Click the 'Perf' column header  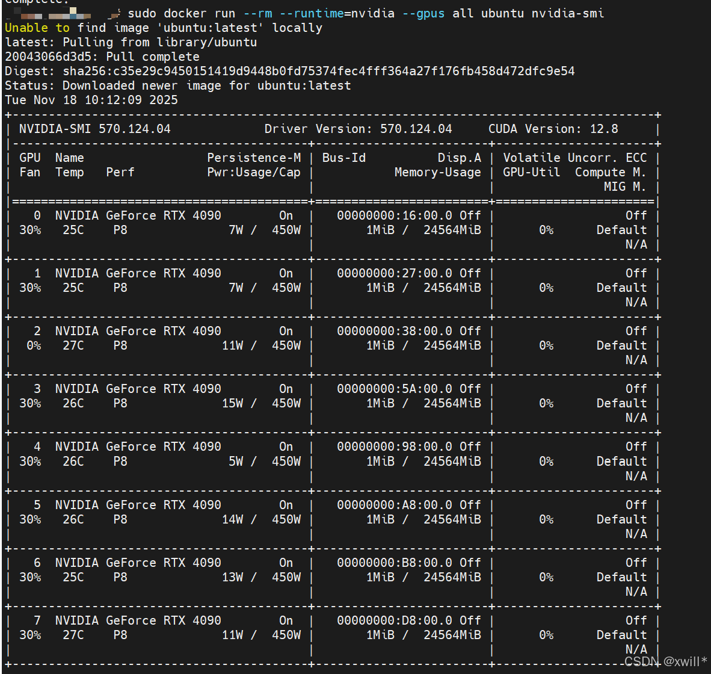coord(120,172)
